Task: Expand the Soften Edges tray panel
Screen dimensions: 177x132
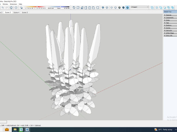Action: pos(170,33)
